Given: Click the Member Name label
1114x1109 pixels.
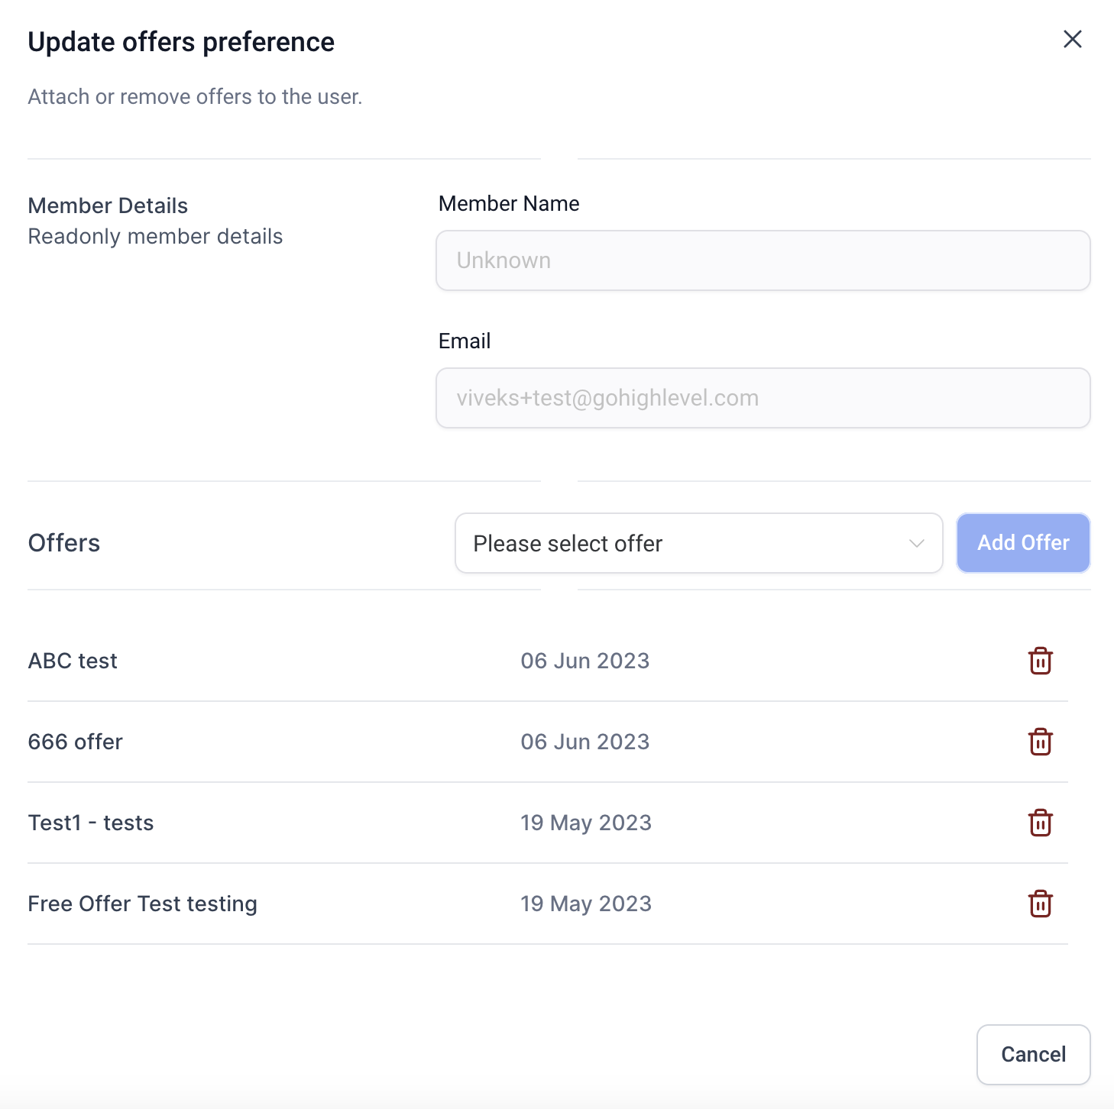Looking at the screenshot, I should point(509,203).
